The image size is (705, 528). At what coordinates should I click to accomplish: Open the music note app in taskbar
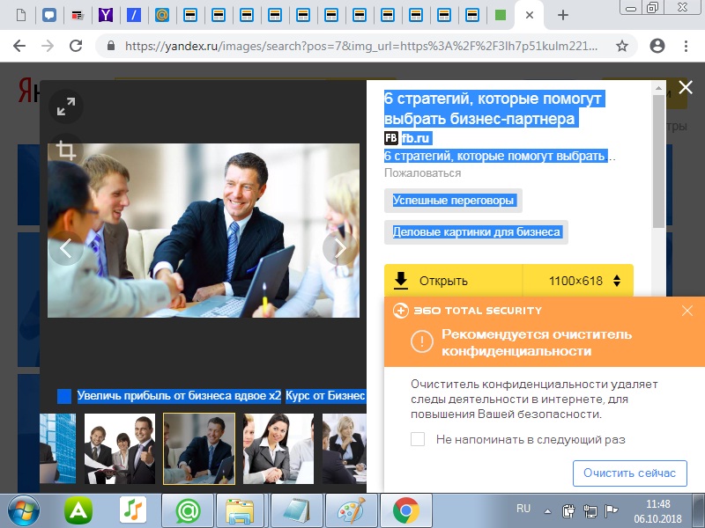coord(134,511)
